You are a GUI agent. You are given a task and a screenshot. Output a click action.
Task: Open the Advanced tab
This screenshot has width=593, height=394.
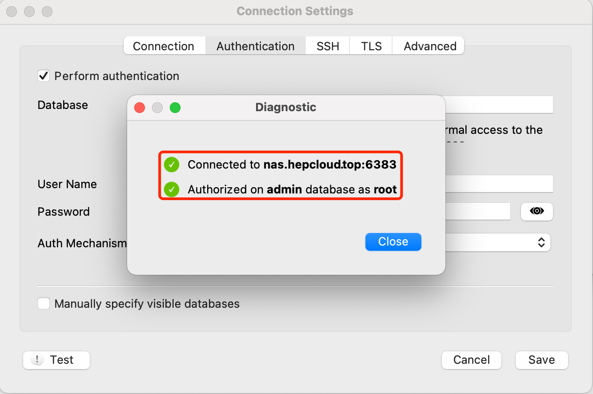click(430, 46)
